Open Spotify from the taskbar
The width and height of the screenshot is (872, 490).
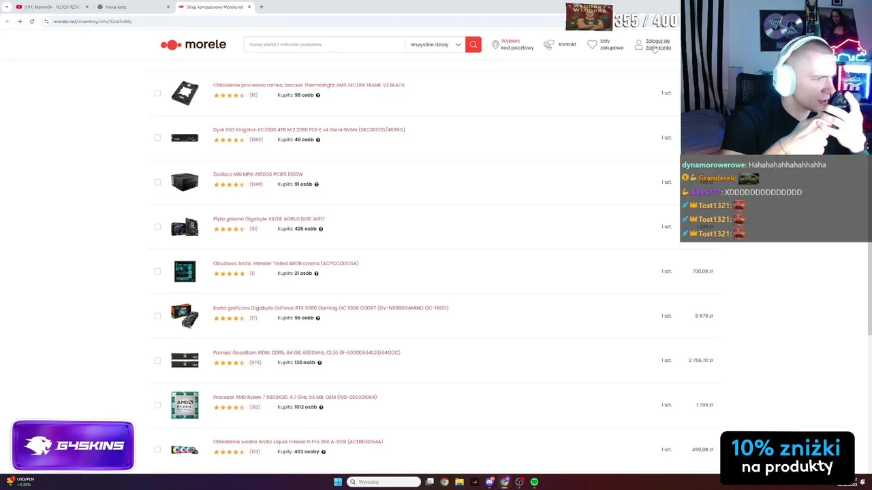tap(534, 482)
